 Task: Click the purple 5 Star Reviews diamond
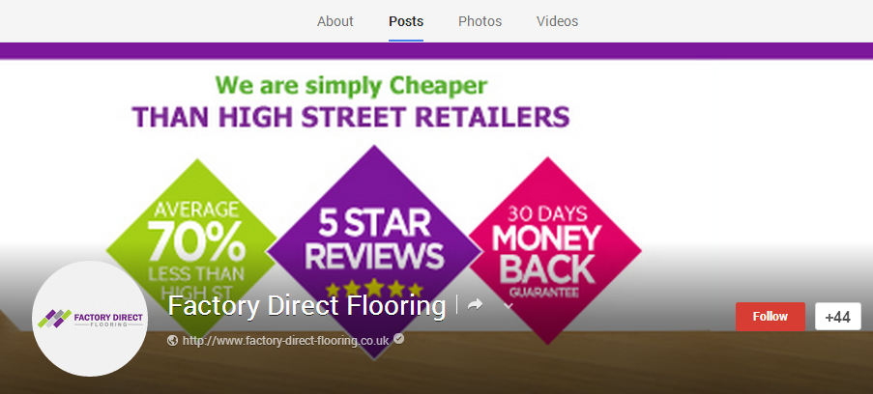point(374,251)
